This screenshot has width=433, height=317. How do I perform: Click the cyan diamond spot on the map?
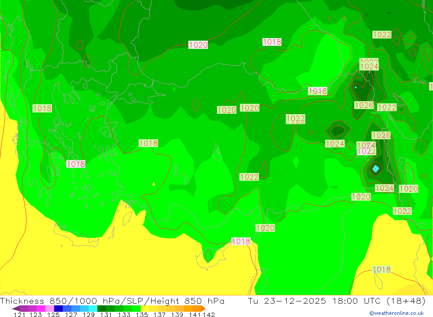click(375, 169)
